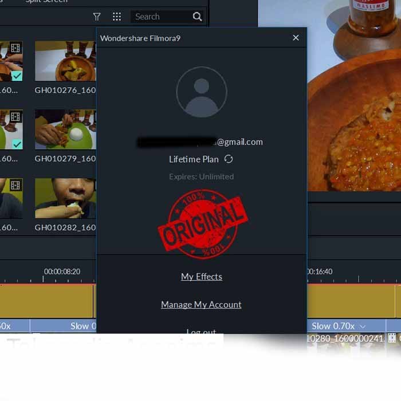This screenshot has height=401, width=401.
Task: Click the 00:00:08:20 timeline ruler mark
Action: click(62, 272)
